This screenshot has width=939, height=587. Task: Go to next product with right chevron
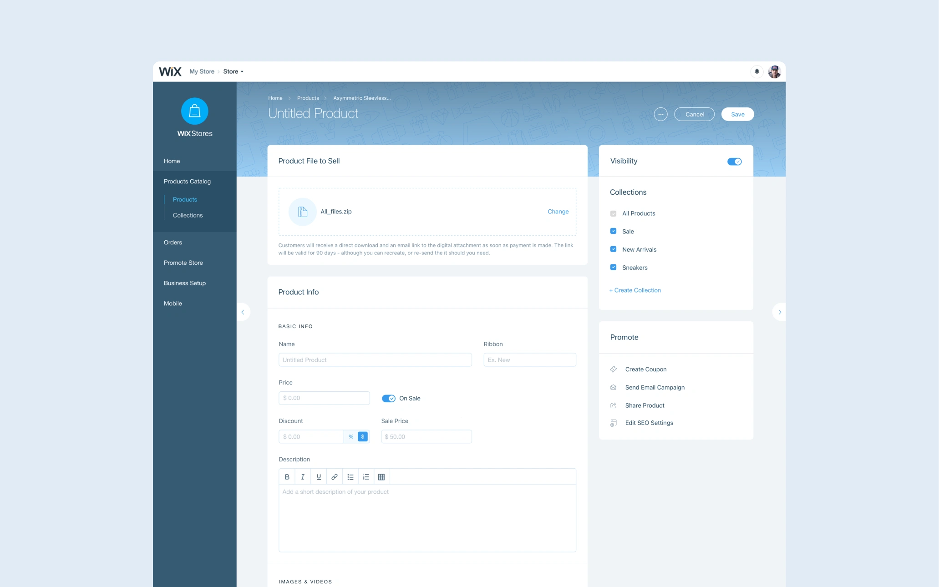pyautogui.click(x=780, y=312)
